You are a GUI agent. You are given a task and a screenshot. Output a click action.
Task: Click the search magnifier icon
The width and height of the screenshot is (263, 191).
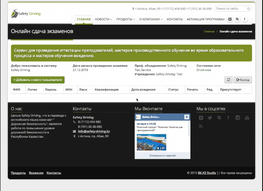248,9
